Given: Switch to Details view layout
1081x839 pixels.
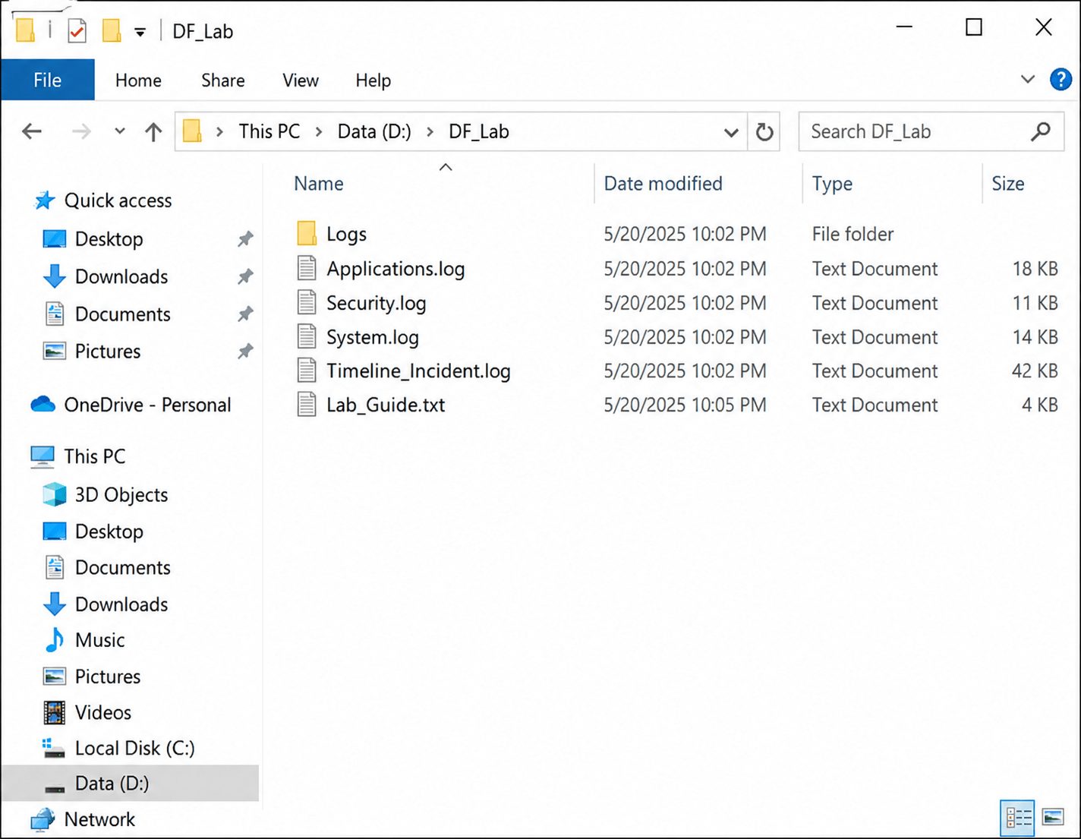Looking at the screenshot, I should point(1018,817).
